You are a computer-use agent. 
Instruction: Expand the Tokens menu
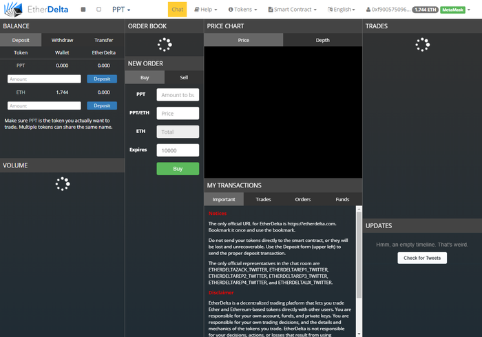point(242,10)
